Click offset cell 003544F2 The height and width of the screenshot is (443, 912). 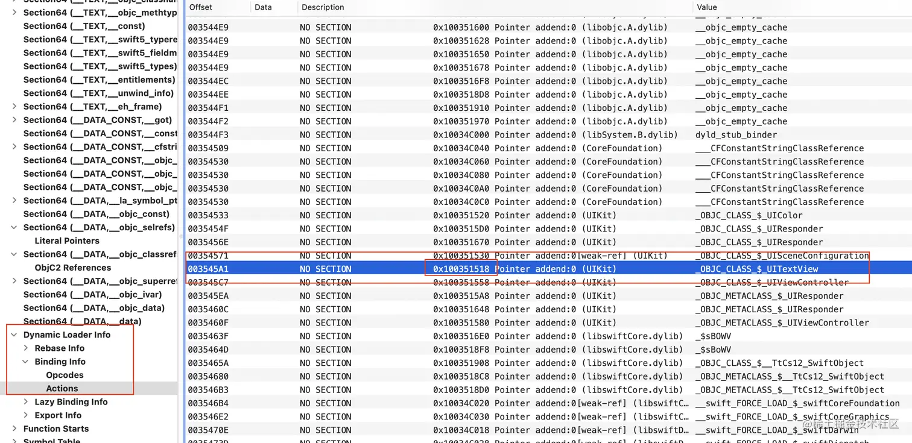click(208, 121)
